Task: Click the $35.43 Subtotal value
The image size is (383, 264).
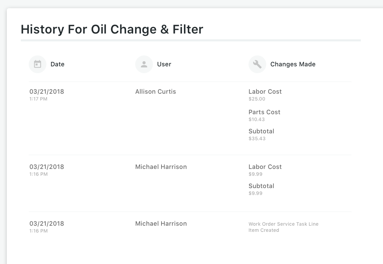Action: tap(257, 139)
